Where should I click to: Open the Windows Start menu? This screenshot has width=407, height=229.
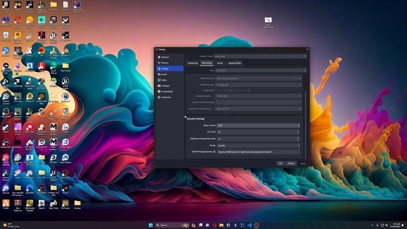151,225
